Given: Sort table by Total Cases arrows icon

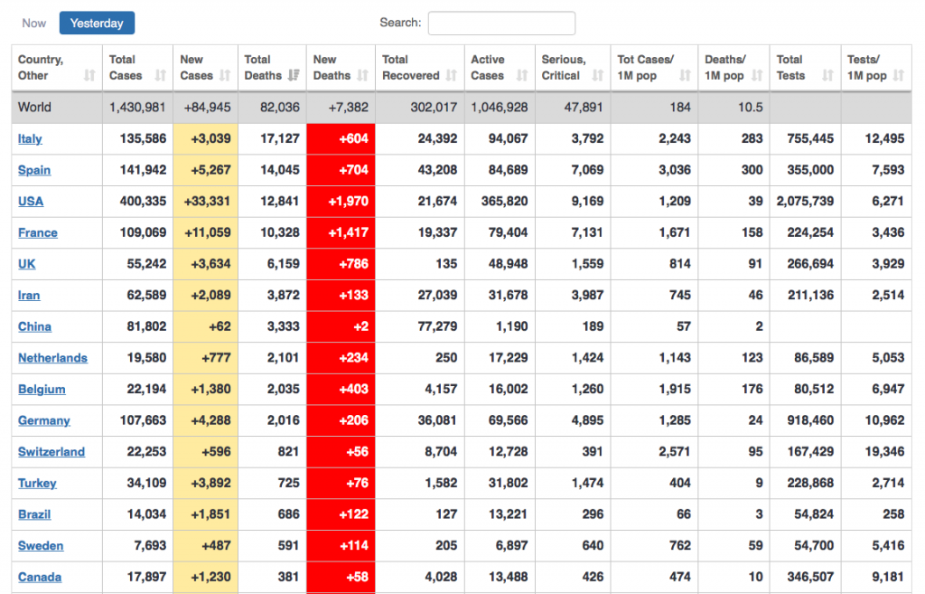Looking at the screenshot, I should pos(161,76).
